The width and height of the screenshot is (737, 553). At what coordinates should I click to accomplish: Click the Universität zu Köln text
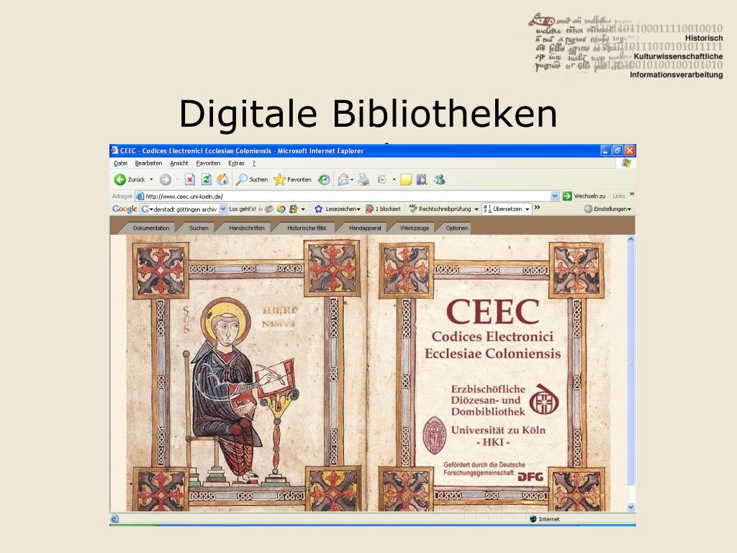(x=498, y=430)
